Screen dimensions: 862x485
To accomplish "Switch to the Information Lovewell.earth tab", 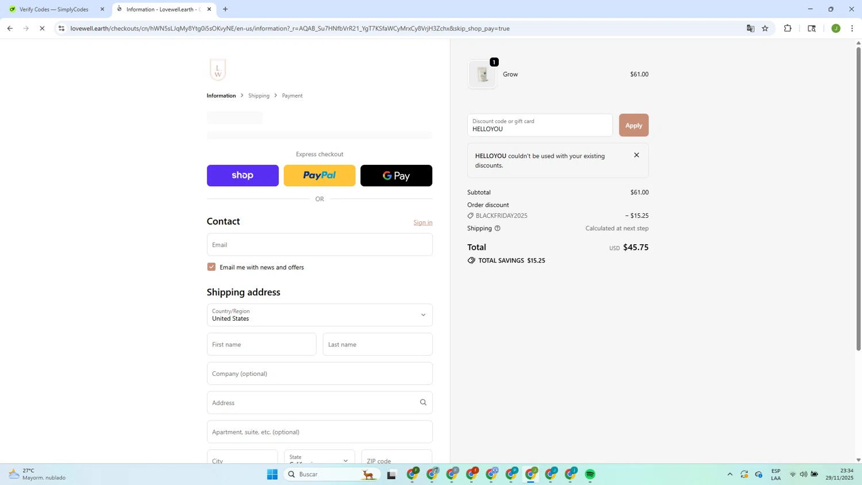I will pyautogui.click(x=164, y=9).
